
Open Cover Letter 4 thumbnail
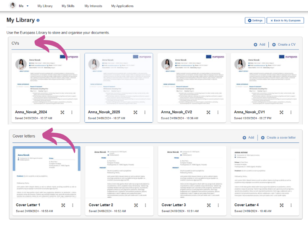[265, 172]
